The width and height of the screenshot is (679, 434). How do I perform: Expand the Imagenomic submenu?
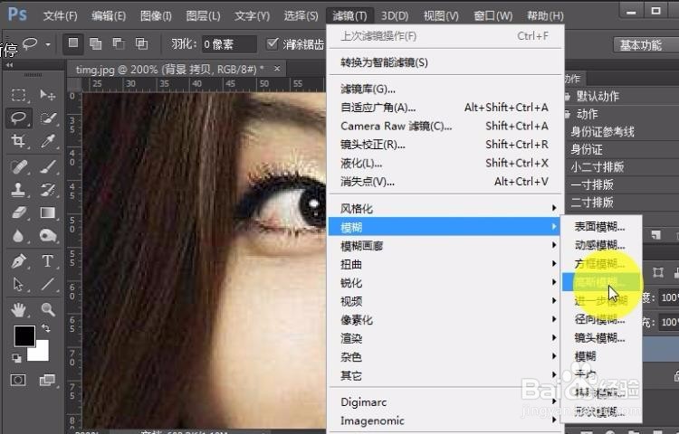click(x=445, y=420)
